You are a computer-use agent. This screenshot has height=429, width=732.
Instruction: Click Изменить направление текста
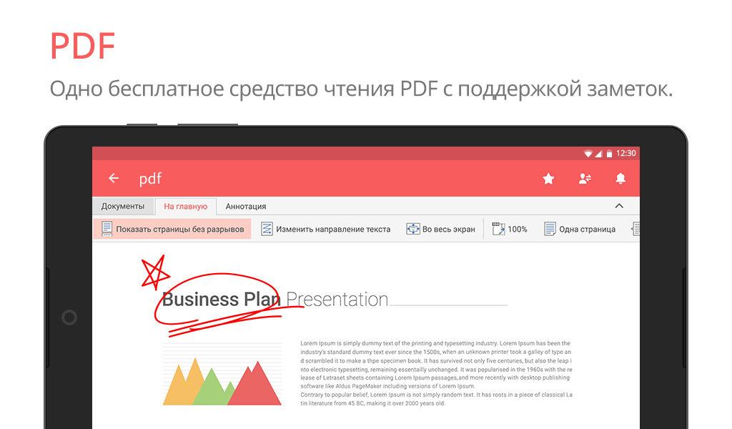(325, 229)
